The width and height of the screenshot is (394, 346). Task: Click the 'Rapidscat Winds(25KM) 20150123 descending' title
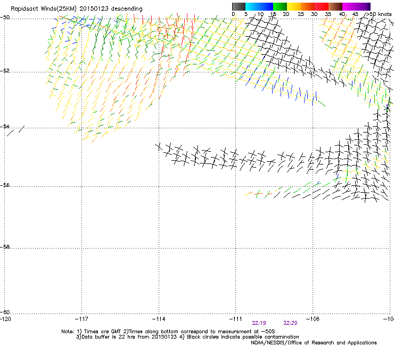tap(76, 9)
